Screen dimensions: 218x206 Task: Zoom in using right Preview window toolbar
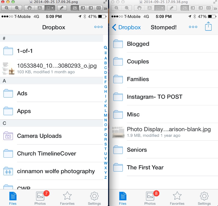tap(127, 8)
